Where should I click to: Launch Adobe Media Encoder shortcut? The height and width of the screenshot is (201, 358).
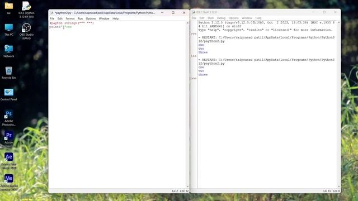tap(9, 183)
